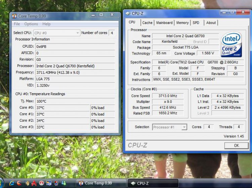Click the red C icon in quick launch
The width and height of the screenshot is (252, 188).
pos(19,183)
